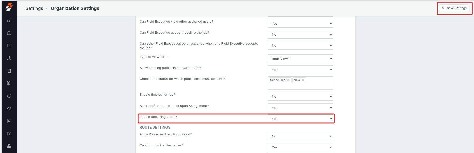Open the copy documents sidebar icon
This screenshot has height=153, width=474.
(x=9, y=134)
